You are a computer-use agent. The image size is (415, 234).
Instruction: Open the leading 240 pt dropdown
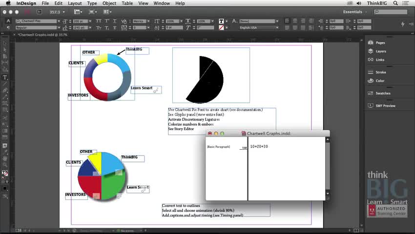90,27
